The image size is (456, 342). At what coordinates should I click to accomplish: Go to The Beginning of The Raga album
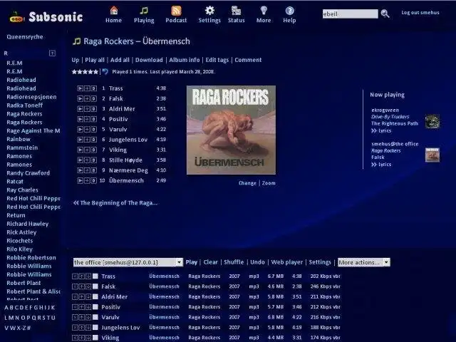click(115, 203)
